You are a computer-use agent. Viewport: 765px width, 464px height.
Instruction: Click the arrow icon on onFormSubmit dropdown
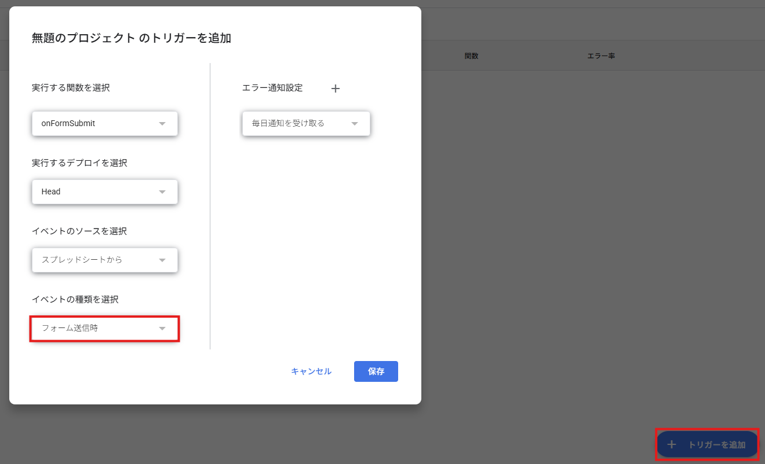pyautogui.click(x=162, y=124)
